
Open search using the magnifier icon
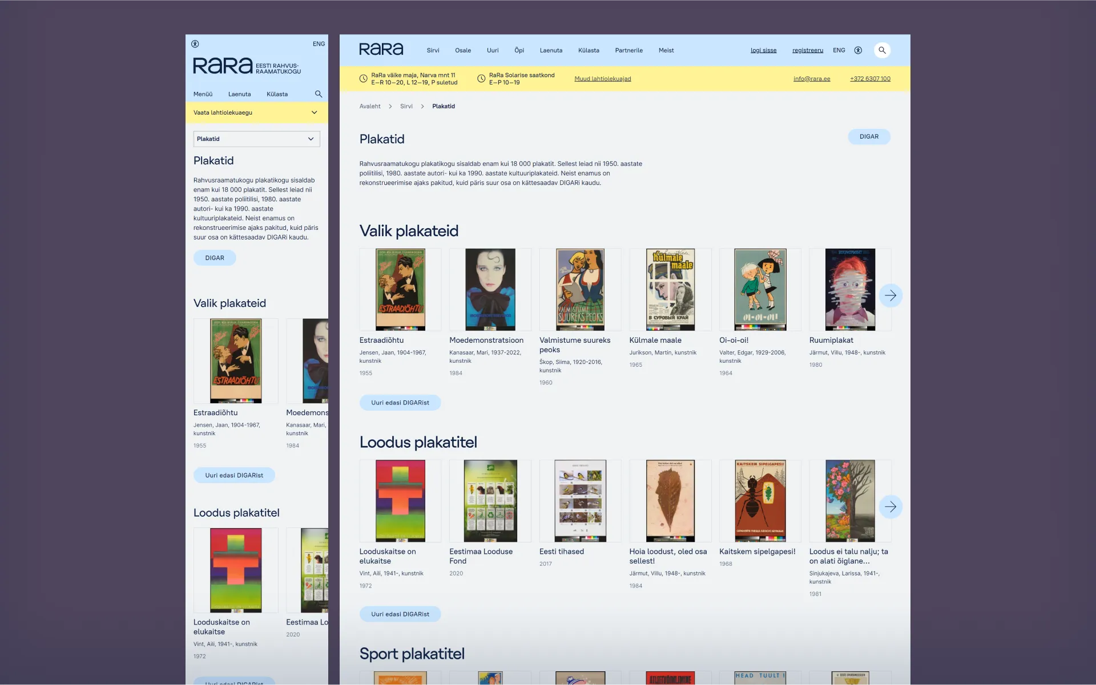click(x=883, y=50)
